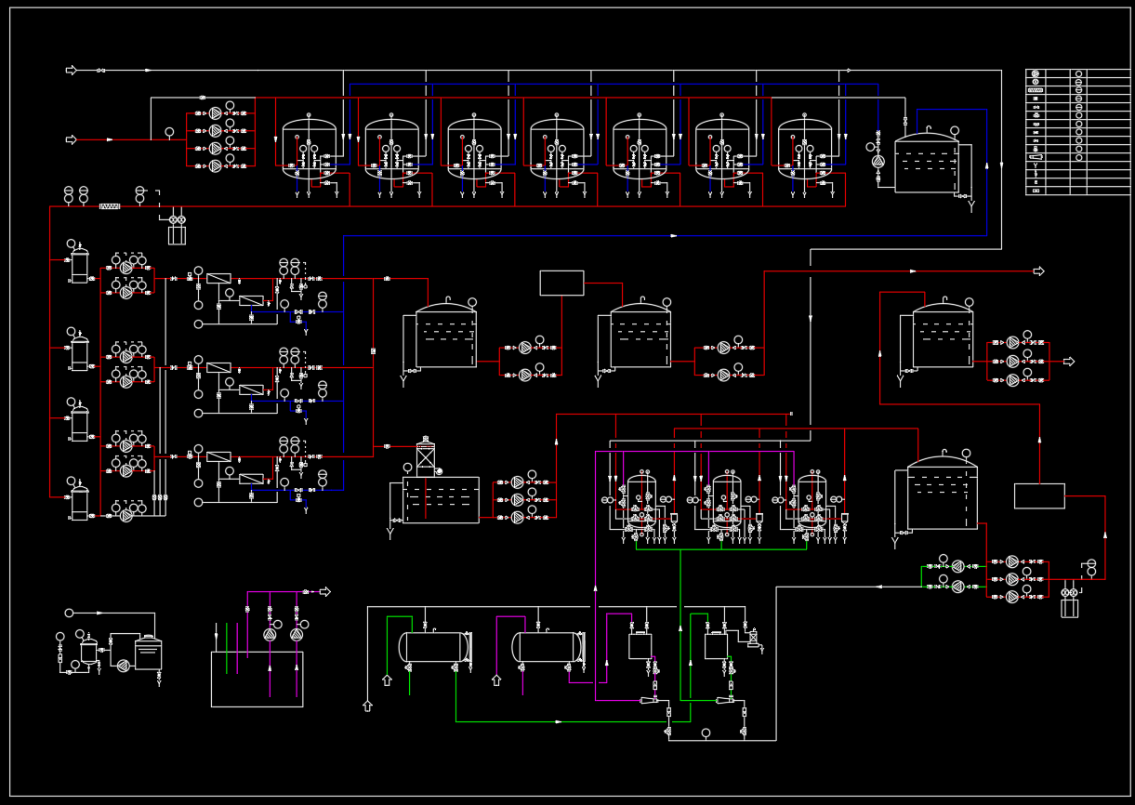Click the circular gauge on bottom return line
This screenshot has width=1135, height=805.
point(706,733)
